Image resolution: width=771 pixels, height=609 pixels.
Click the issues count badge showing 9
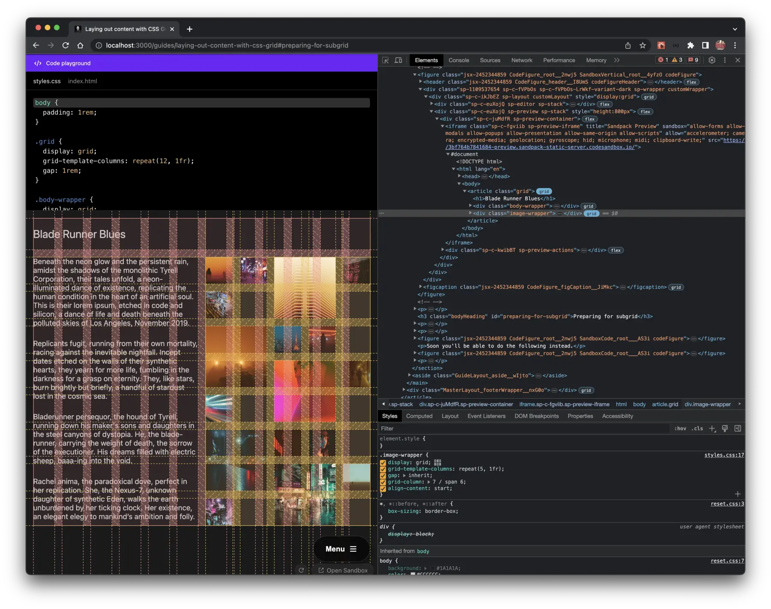pyautogui.click(x=693, y=60)
